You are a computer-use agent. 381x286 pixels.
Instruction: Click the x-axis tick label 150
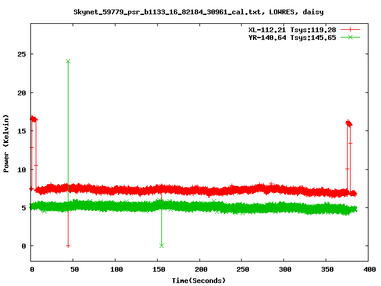pos(159,269)
